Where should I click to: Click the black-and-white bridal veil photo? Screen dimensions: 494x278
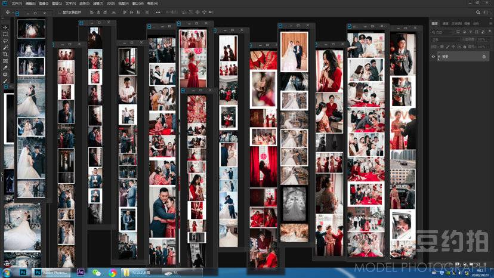[294, 204]
